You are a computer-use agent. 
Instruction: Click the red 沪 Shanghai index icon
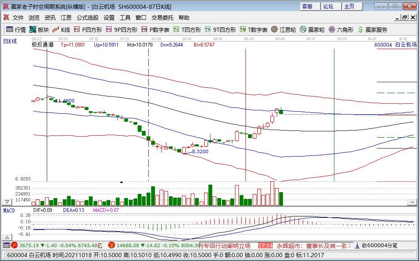(14, 245)
